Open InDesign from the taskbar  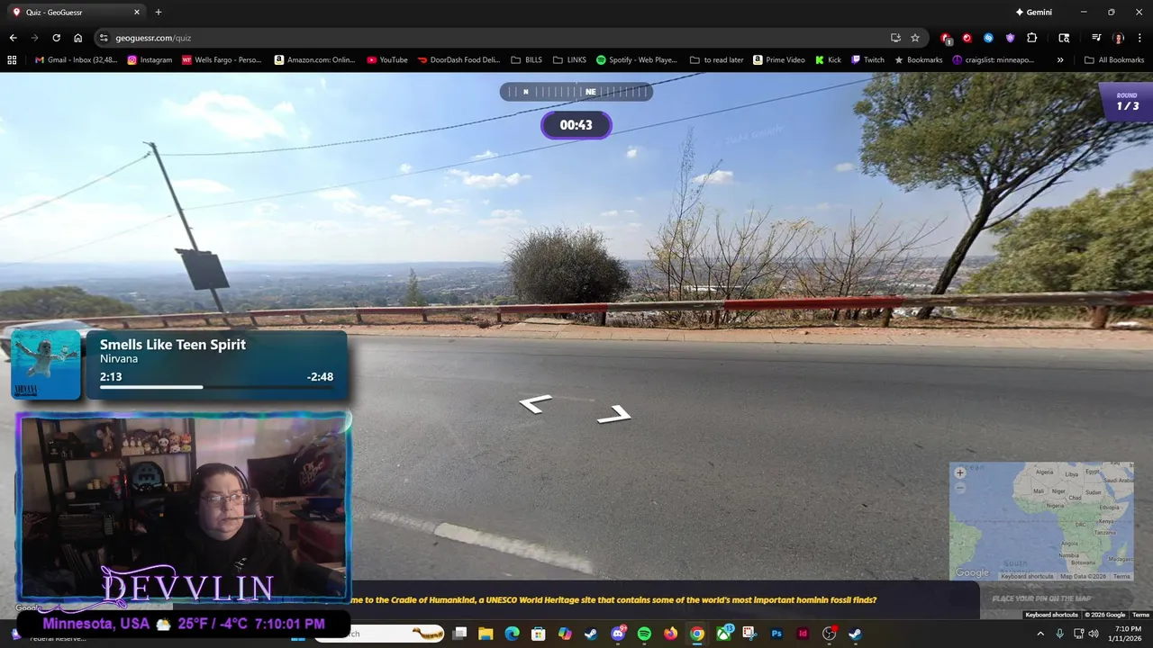(x=803, y=634)
